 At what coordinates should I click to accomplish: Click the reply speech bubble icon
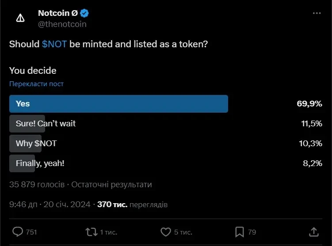18,232
